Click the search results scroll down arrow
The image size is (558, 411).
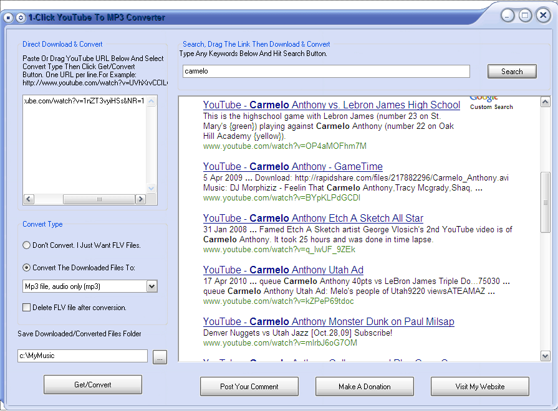(546, 356)
